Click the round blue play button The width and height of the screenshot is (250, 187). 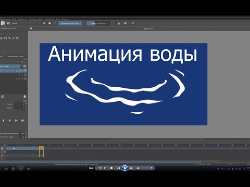pyautogui.click(x=124, y=168)
